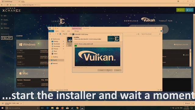Image resolution: width=195 pixels, height=110 pixels.
Task: Open the Manage tab under Application Tools
Action: click(76, 31)
